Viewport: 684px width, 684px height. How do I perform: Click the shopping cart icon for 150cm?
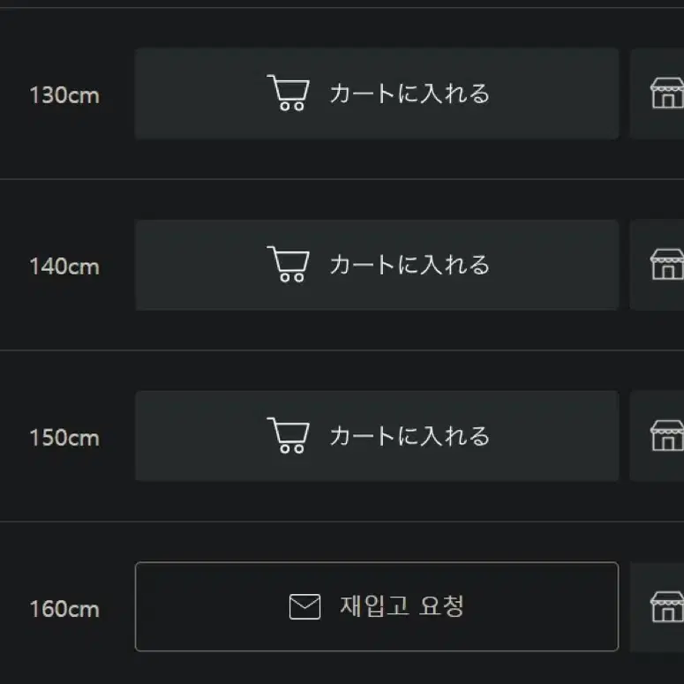point(289,435)
